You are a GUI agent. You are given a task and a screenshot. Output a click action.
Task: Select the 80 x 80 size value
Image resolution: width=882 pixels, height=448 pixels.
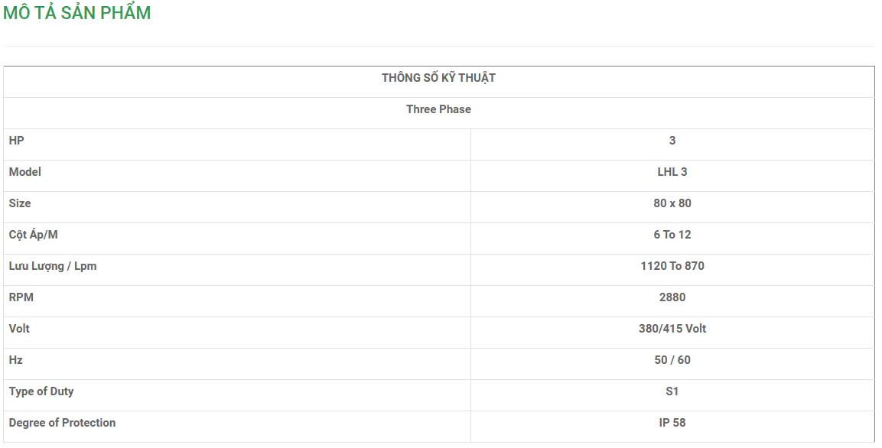(x=672, y=203)
